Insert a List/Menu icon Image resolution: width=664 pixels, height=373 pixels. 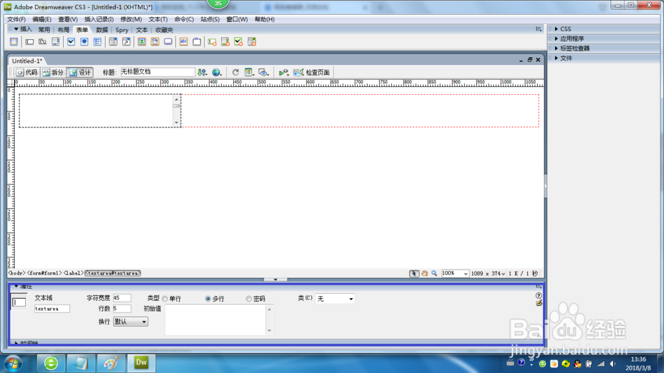113,42
